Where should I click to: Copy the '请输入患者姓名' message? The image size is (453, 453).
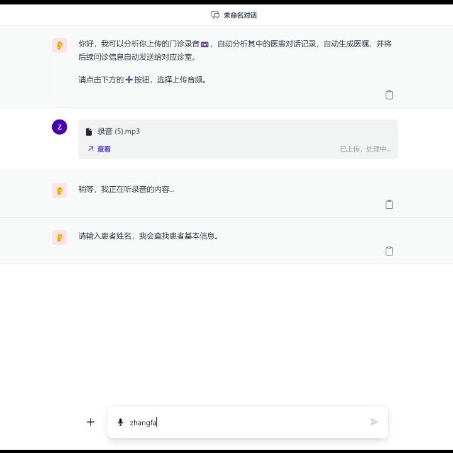[x=389, y=251]
